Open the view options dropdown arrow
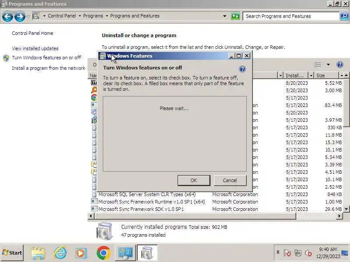350x262 pixels. pos(328,65)
